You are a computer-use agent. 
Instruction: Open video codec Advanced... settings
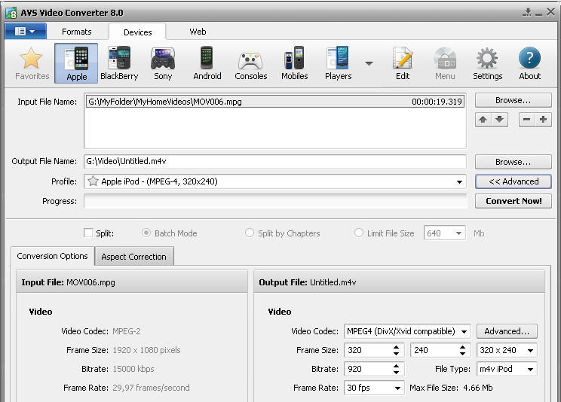[507, 331]
